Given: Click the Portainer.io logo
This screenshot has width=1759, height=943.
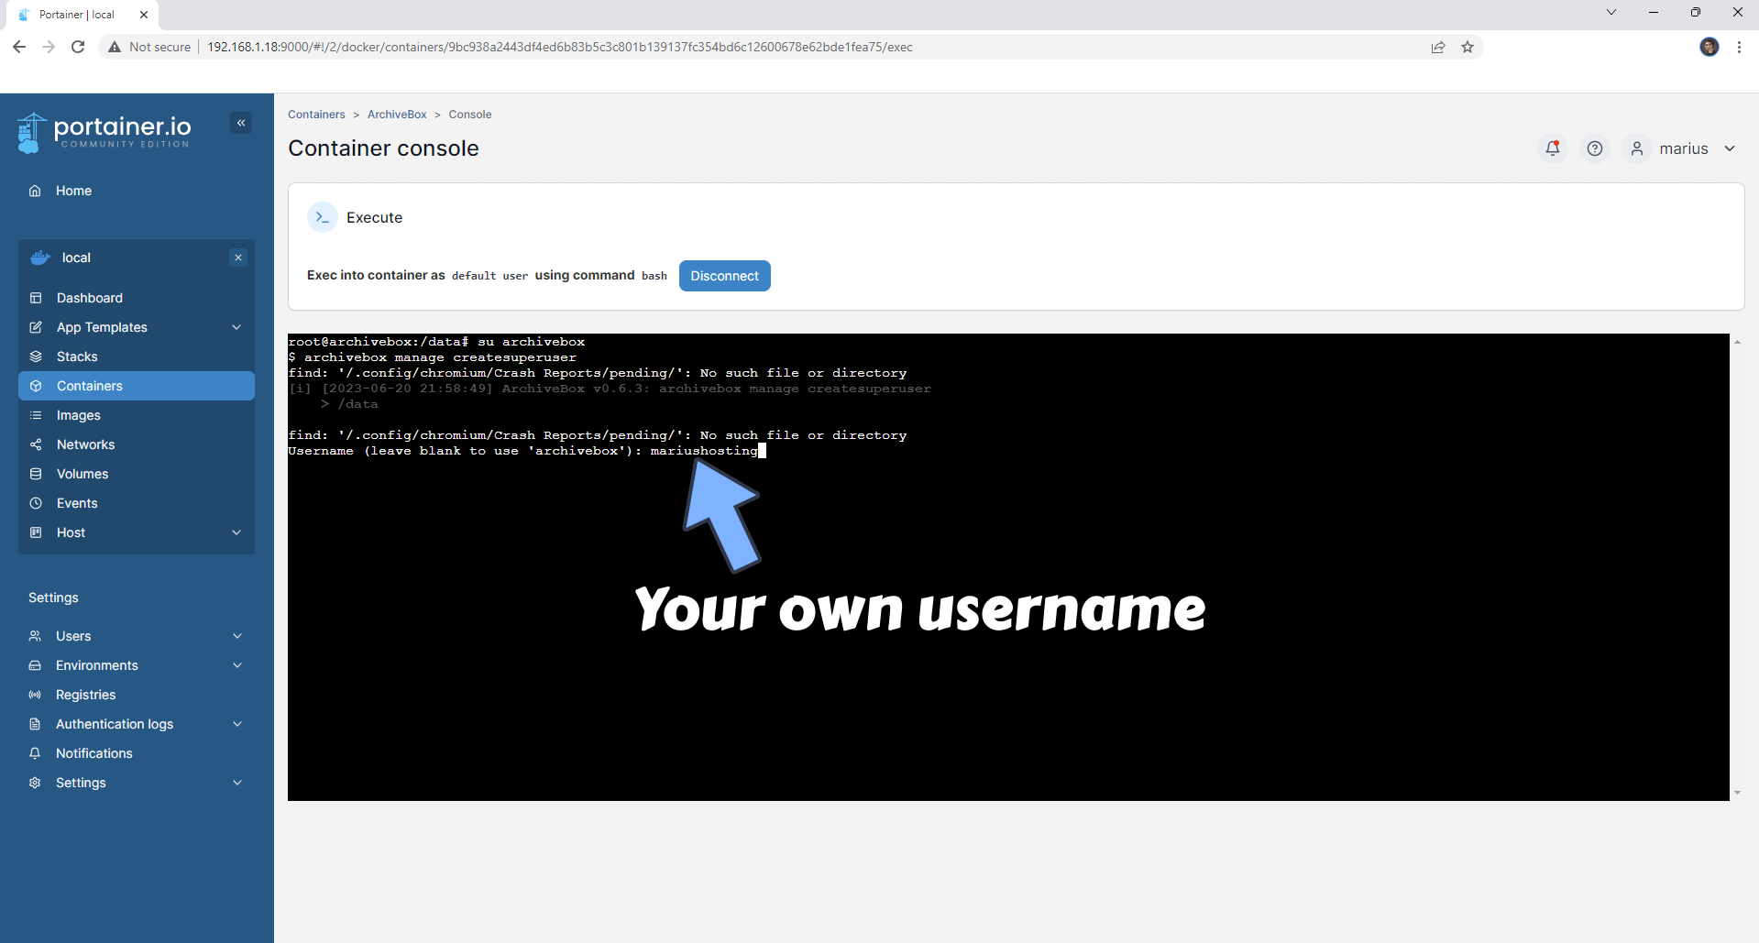Looking at the screenshot, I should pyautogui.click(x=104, y=132).
